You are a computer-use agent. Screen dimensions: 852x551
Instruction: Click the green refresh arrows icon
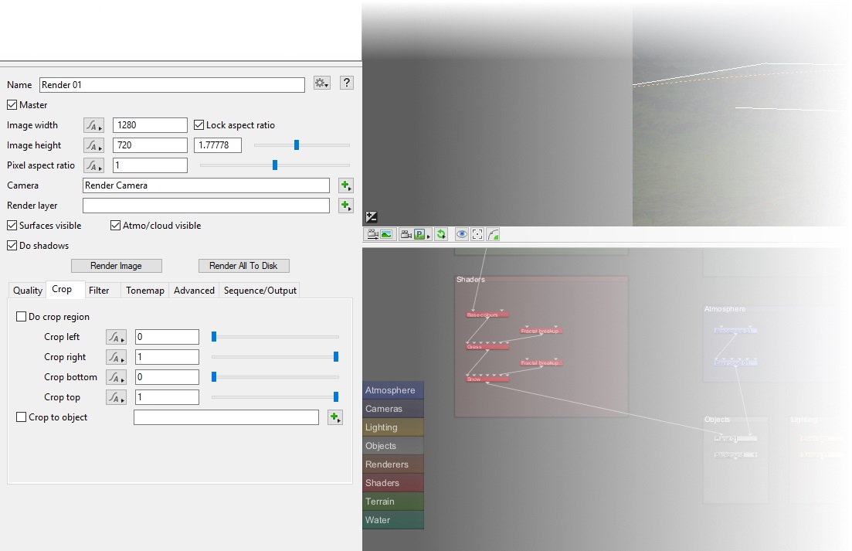click(441, 235)
